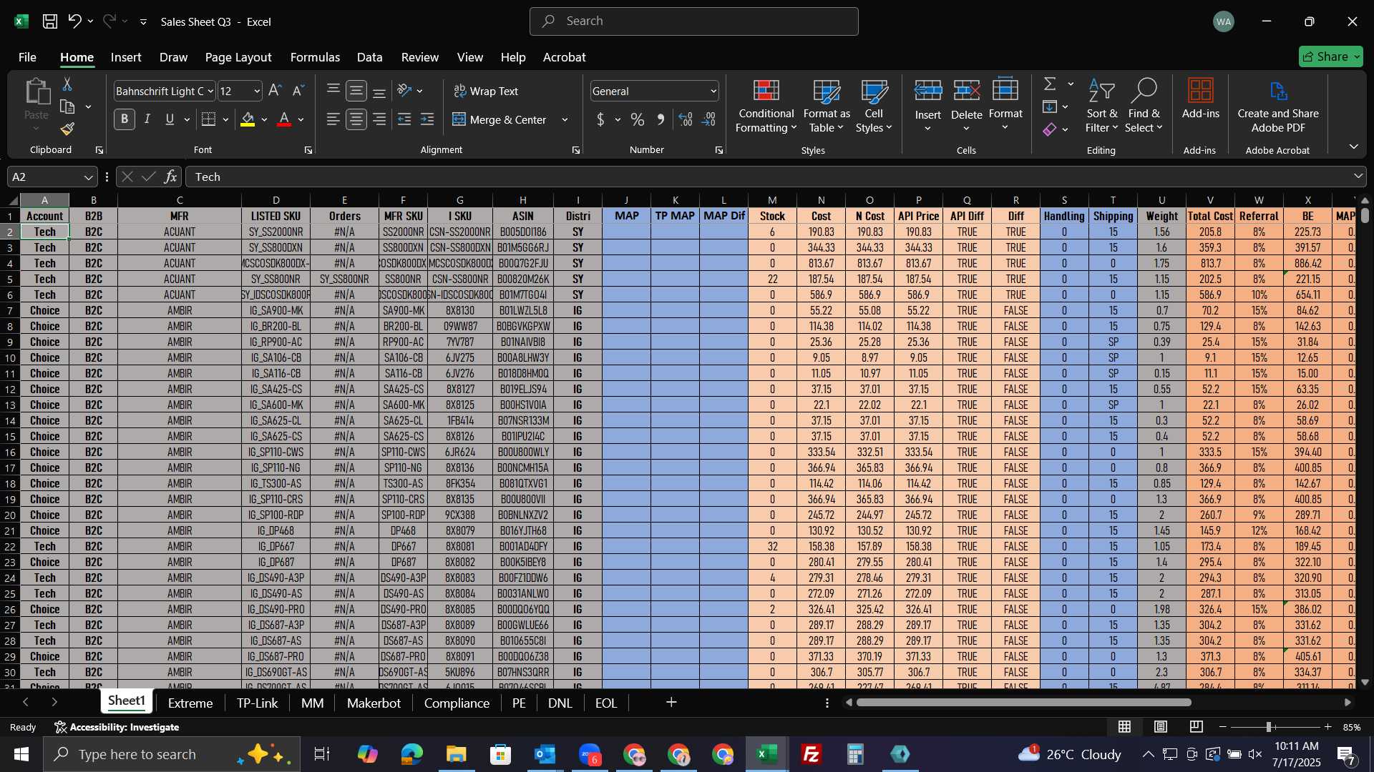The height and width of the screenshot is (772, 1374).
Task: Increase indent in the Alignment group
Action: point(427,119)
